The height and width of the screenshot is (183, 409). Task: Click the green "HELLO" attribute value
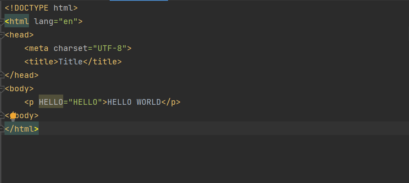pyautogui.click(x=85, y=102)
